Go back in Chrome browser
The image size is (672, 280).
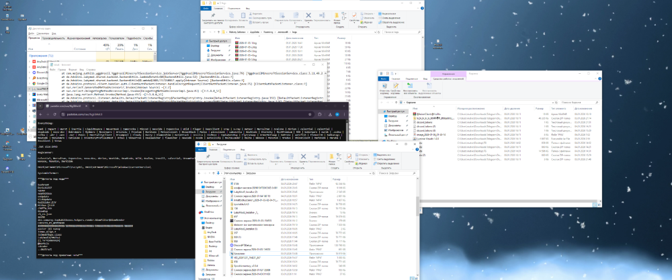tap(41, 114)
